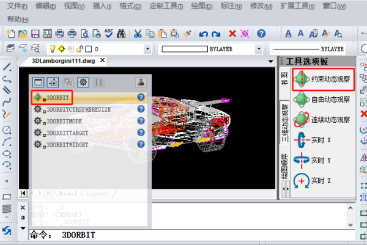Click the blue help icon in toolbar

pyautogui.click(x=261, y=33)
